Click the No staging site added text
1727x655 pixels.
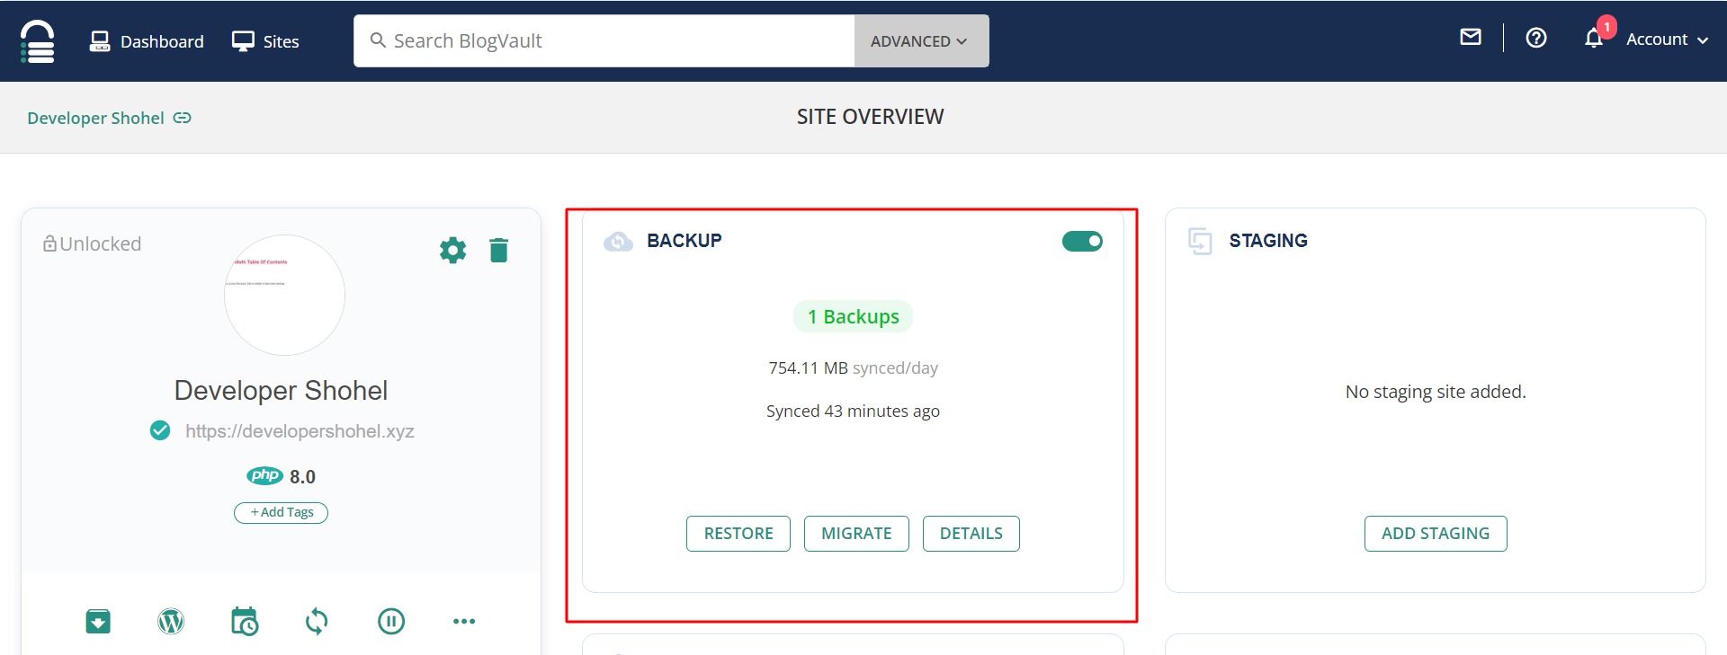[1436, 392]
